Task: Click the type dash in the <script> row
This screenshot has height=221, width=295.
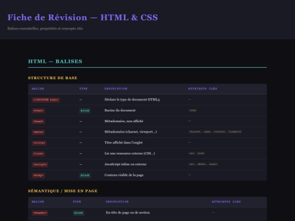Action: coord(81,164)
